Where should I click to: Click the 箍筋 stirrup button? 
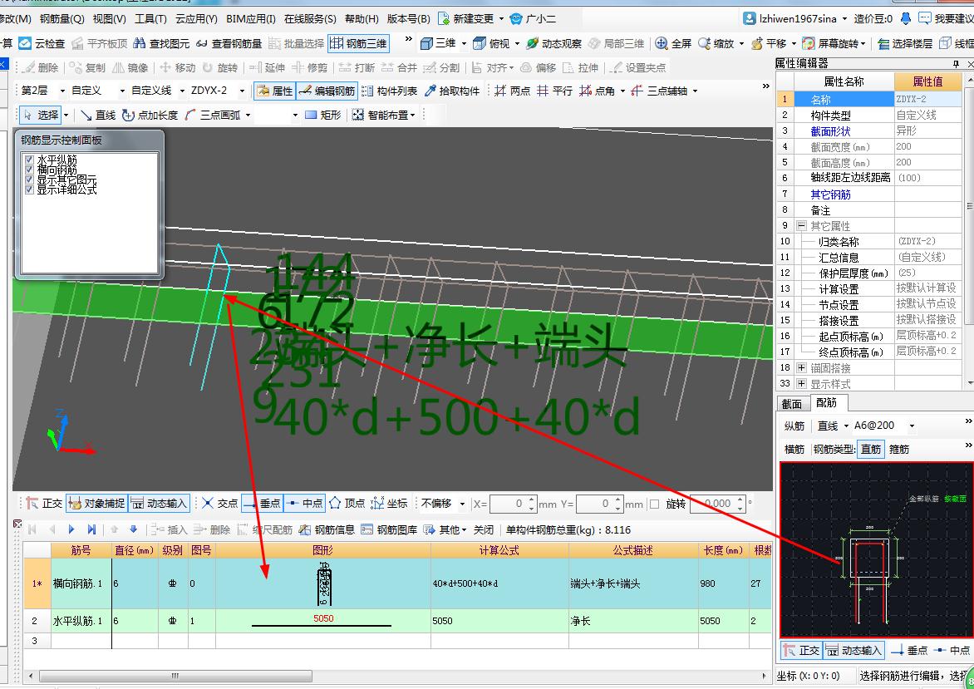(899, 449)
